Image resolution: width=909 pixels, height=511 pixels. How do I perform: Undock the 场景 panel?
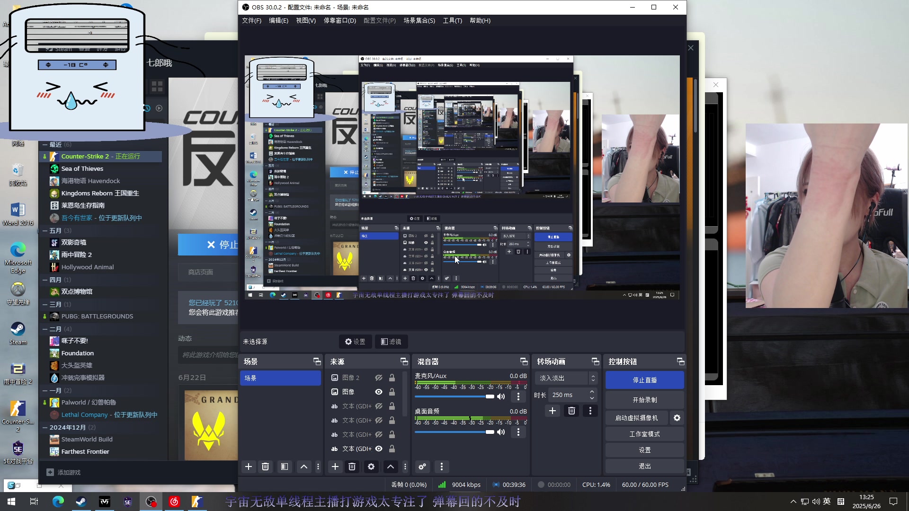317,361
